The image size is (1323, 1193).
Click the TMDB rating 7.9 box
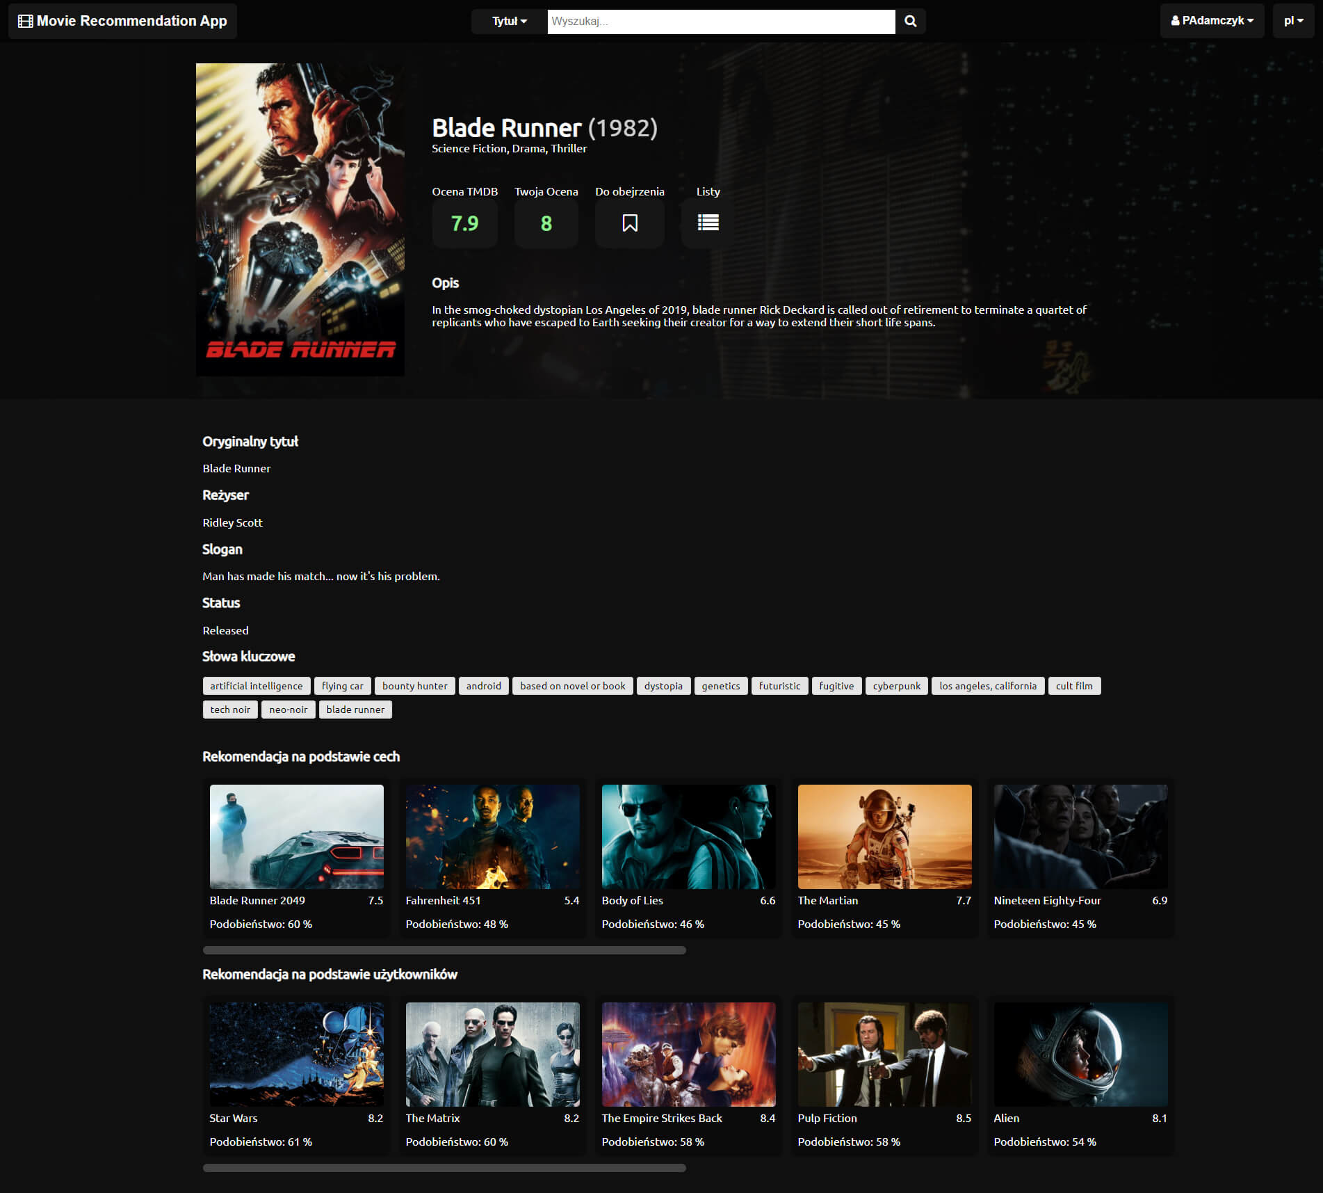[x=464, y=223]
